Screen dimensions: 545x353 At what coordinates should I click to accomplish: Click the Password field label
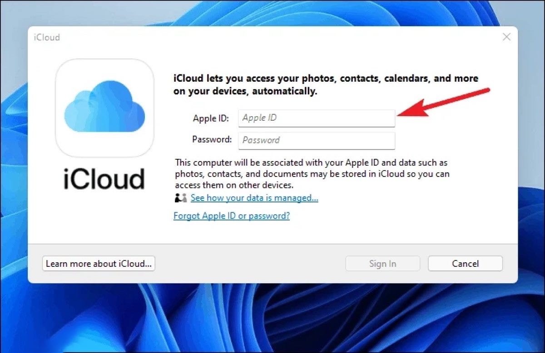(x=212, y=140)
